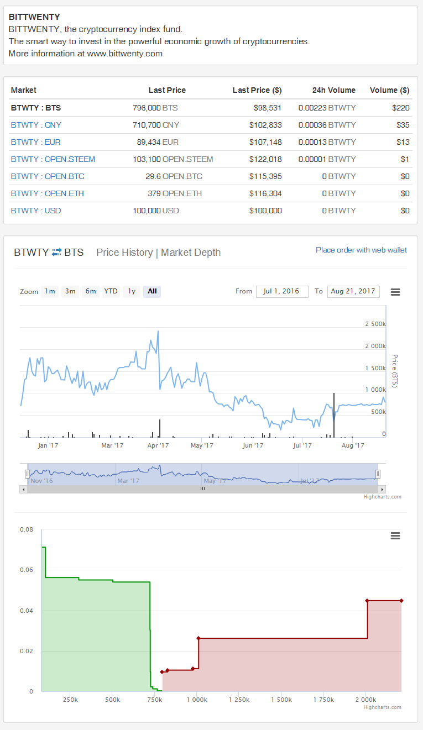Set zoom range to 1m
This screenshot has width=423, height=730.
point(50,291)
